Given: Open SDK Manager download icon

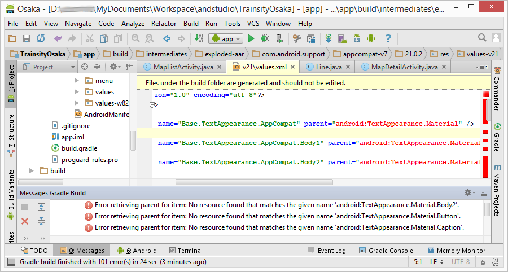Looking at the screenshot, I should tap(357, 38).
